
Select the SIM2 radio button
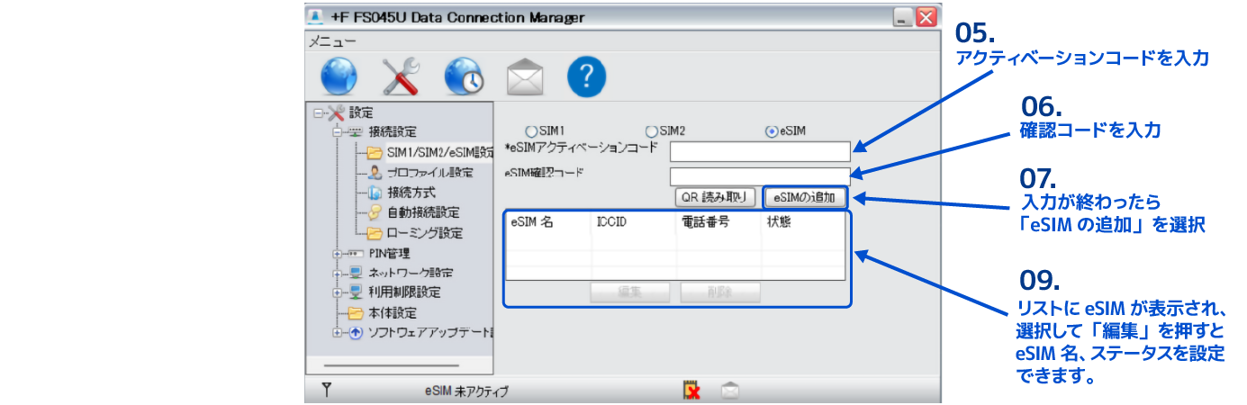(652, 131)
